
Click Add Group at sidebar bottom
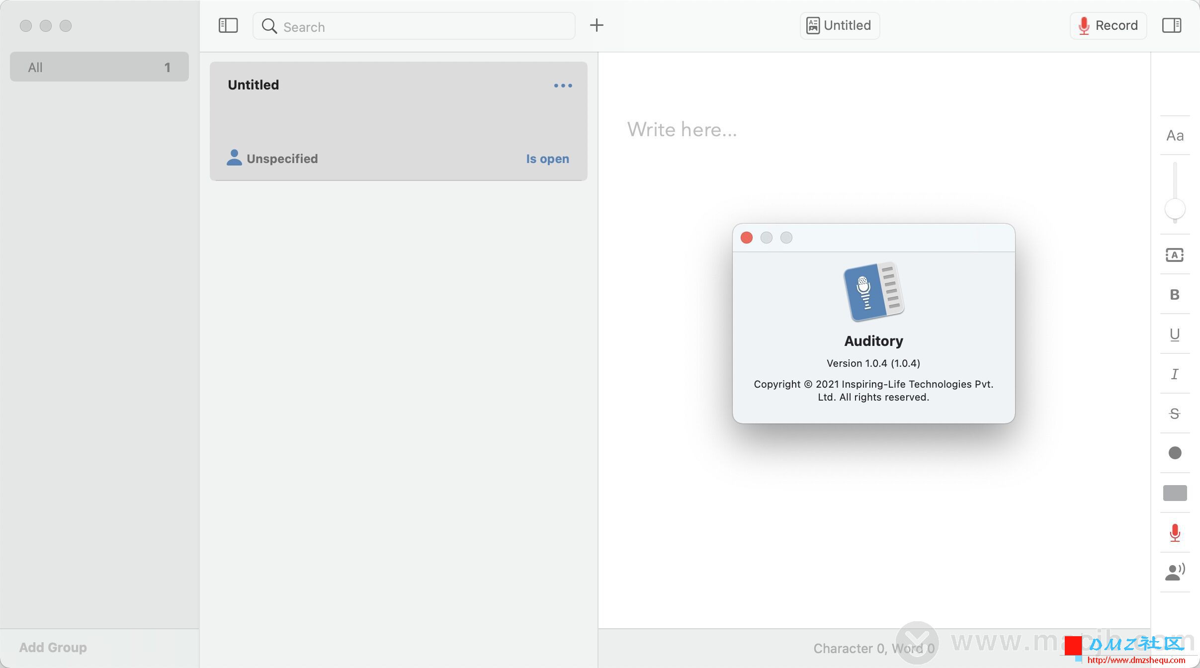(x=53, y=647)
